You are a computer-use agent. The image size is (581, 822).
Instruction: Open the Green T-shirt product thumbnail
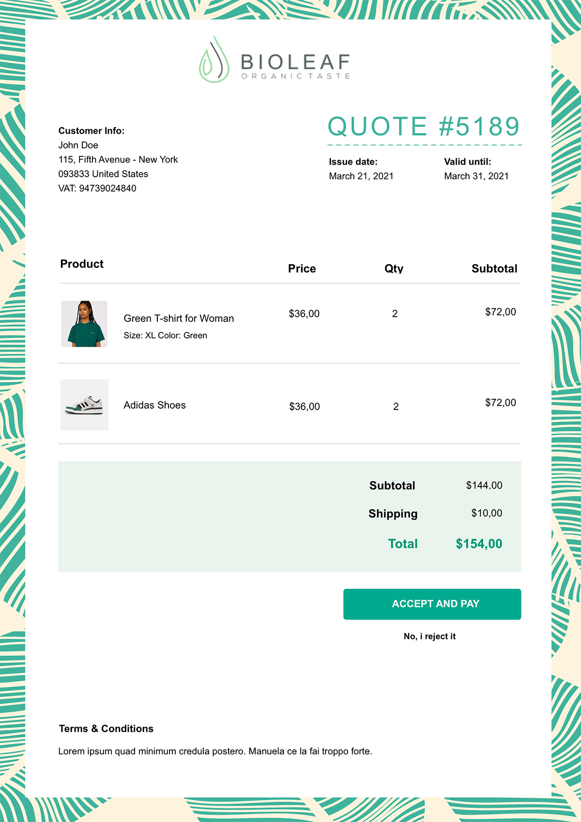[84, 323]
